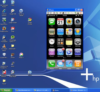Switch to the http://download Chrome taskbar item
The height and width of the screenshot is (92, 100).
(x=24, y=90)
